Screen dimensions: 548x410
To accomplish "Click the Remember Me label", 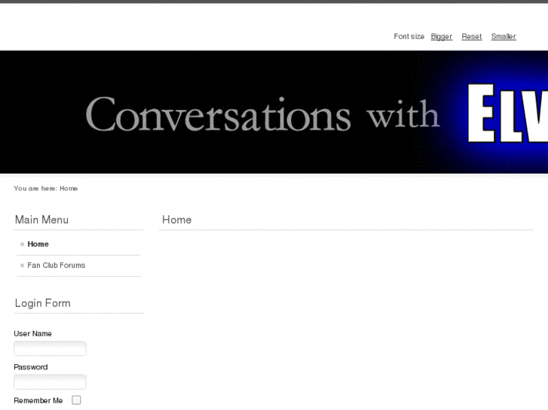I will pos(38,400).
